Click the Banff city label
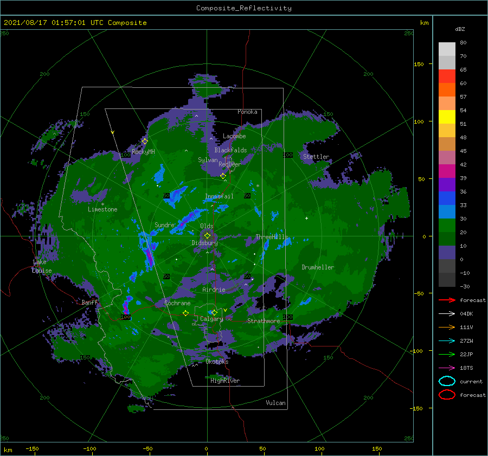Screen dimensions: 488x456 (89, 302)
